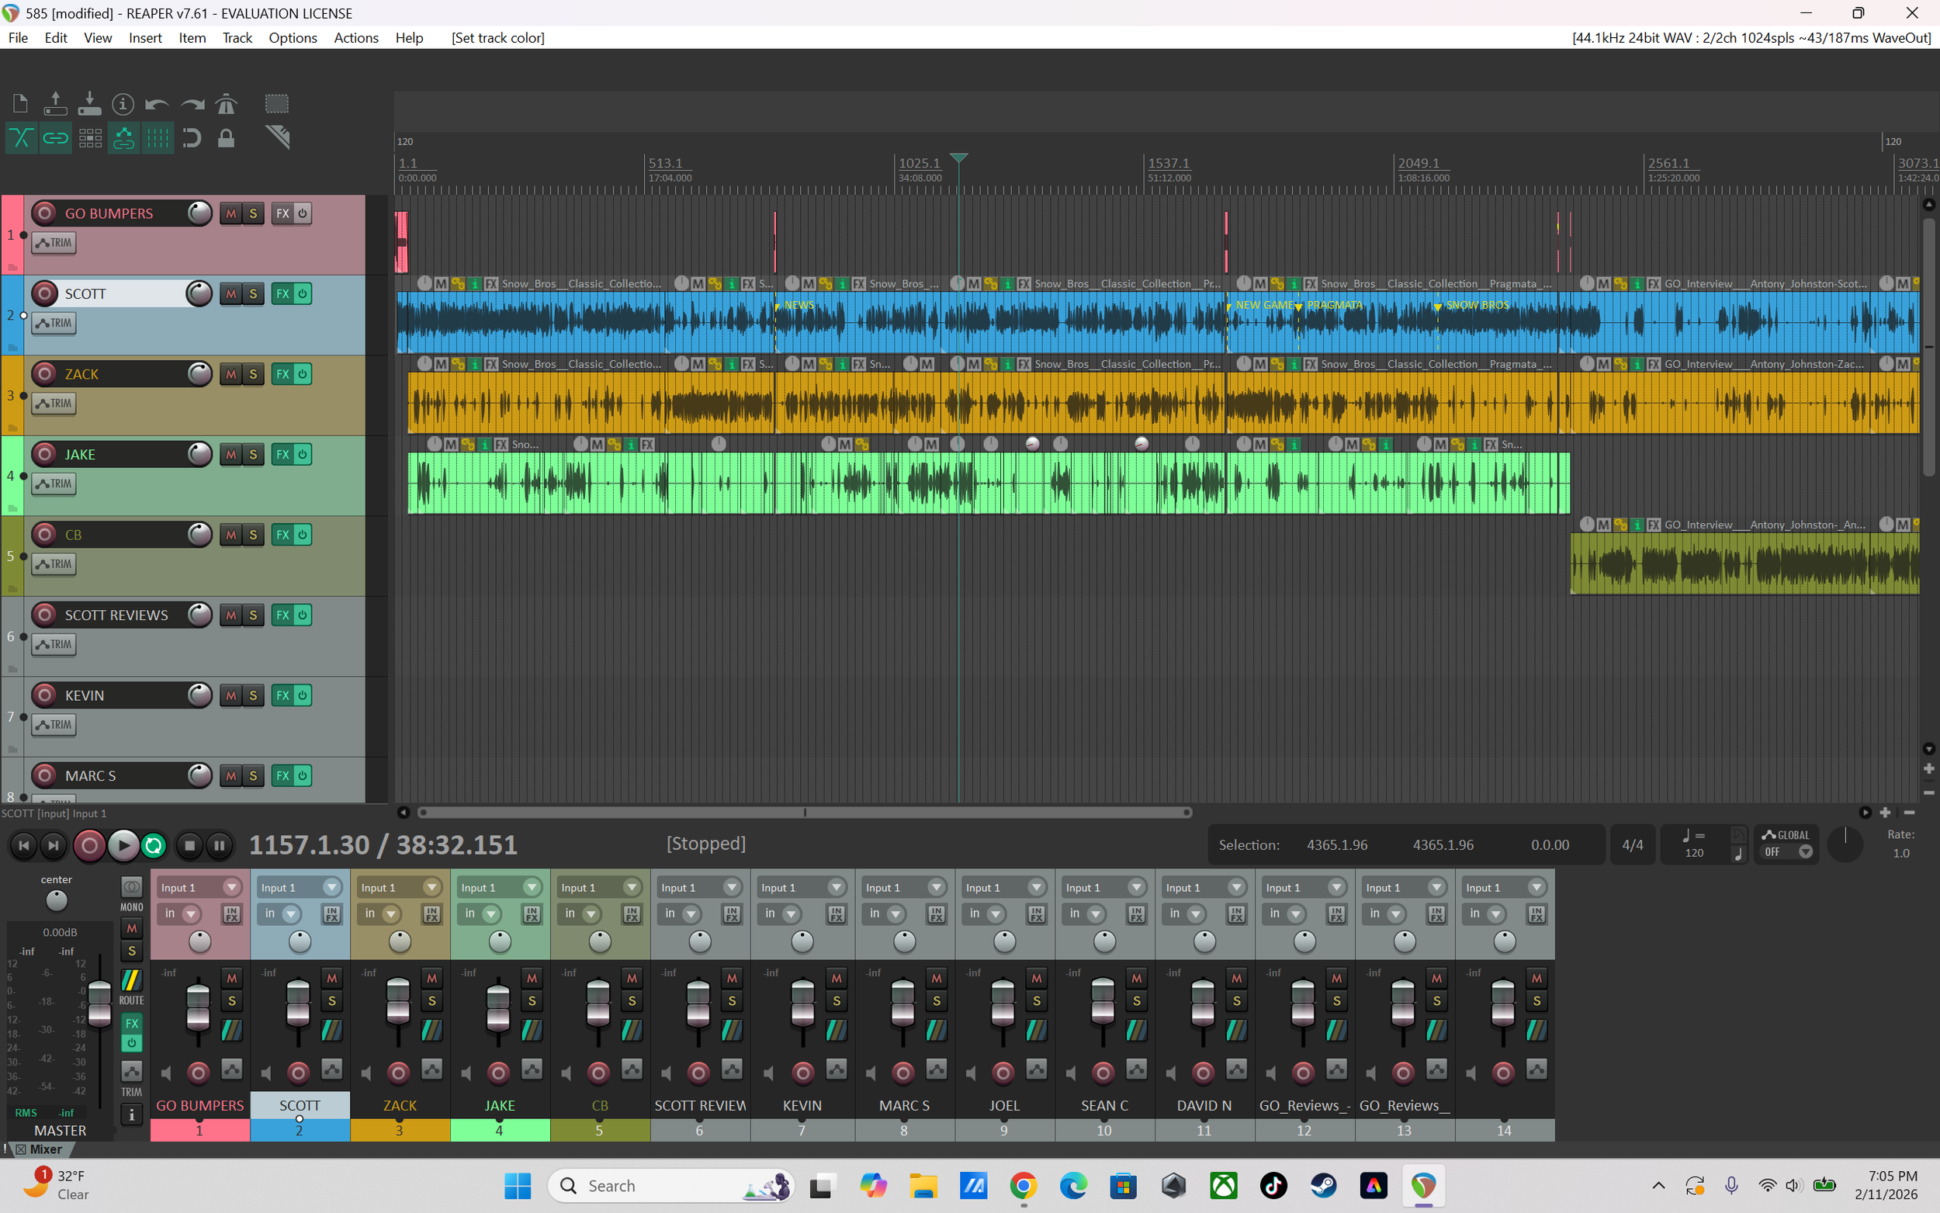Create a new project from the toolbar
1940x1213 pixels.
21,103
